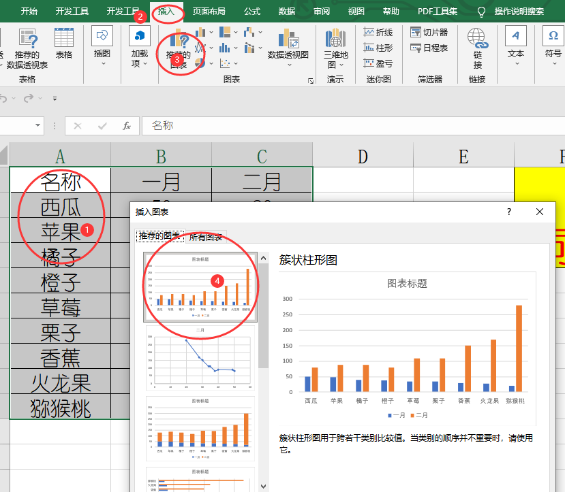Expand the line chart dropdown arrow

pyautogui.click(x=211, y=48)
